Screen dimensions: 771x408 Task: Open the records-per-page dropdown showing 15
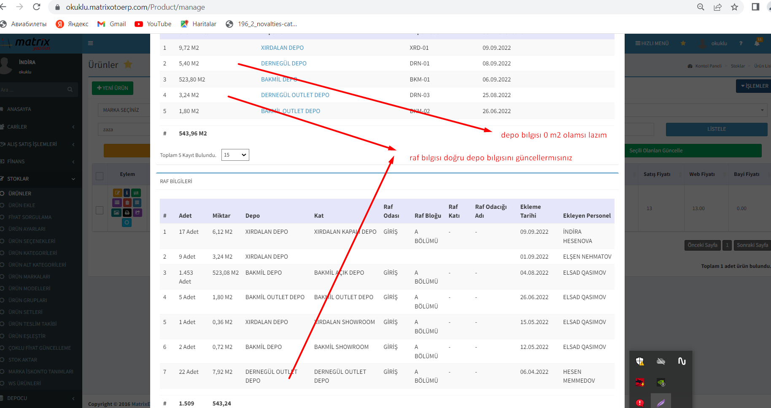tap(235, 155)
